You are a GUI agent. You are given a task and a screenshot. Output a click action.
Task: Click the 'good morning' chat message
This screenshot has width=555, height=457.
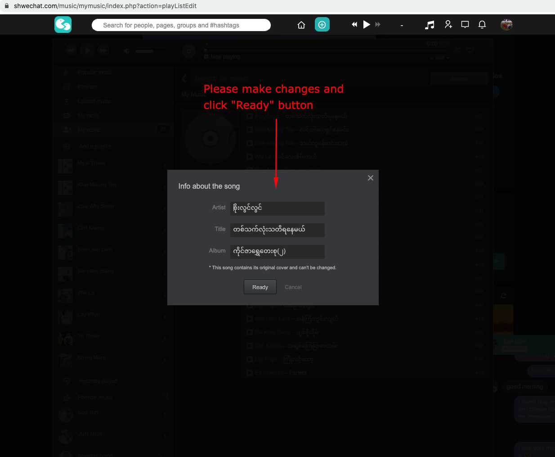tap(525, 386)
